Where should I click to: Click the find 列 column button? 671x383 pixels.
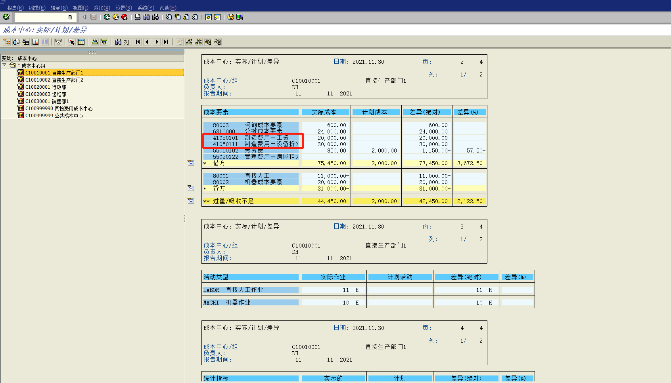122,42
